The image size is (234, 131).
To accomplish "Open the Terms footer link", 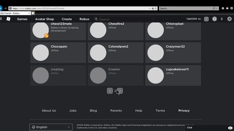I will (x=160, y=111).
